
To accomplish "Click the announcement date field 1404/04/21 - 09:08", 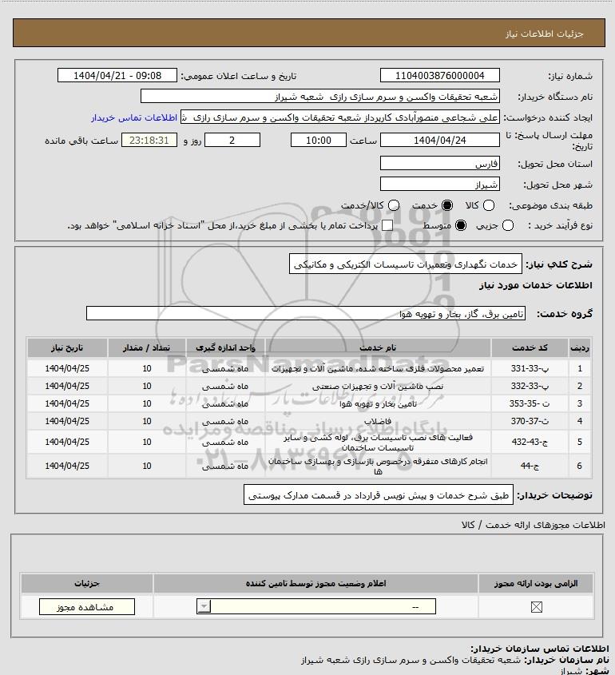I will [x=117, y=76].
